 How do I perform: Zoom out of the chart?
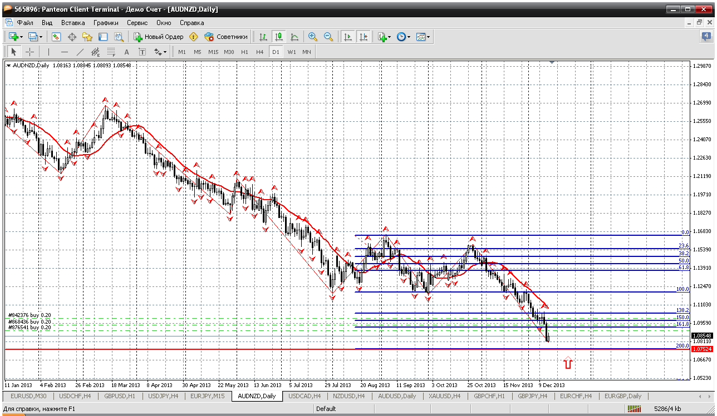click(328, 37)
